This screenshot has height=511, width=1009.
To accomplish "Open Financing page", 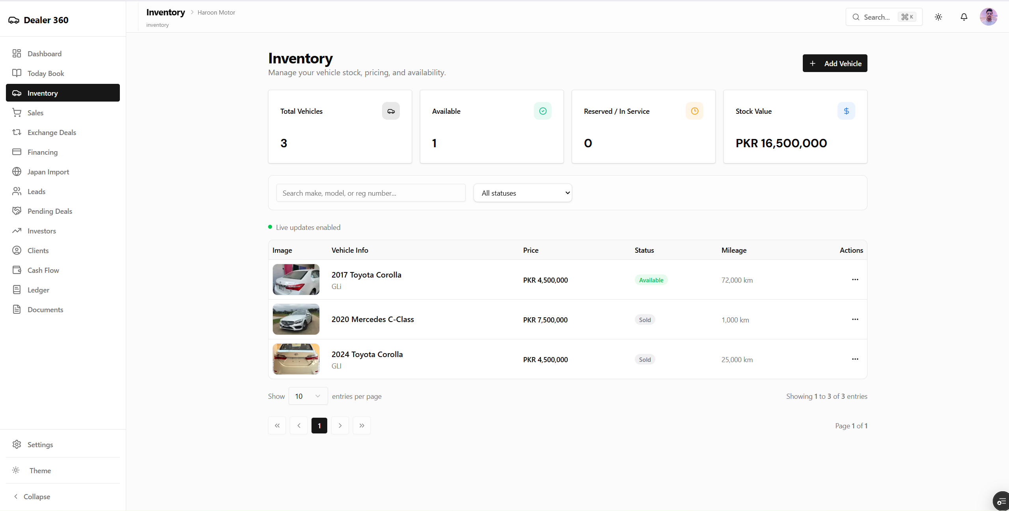I will coord(63,152).
